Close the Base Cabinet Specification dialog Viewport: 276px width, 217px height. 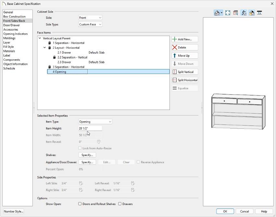click(x=272, y=4)
